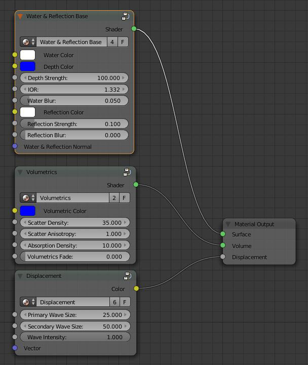The width and height of the screenshot is (308, 365).
Task: Adjust the Reflection Blur slider
Action: [74, 135]
